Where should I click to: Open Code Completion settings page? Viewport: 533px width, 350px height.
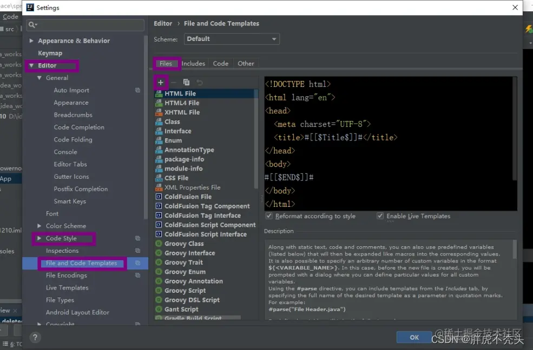point(79,127)
